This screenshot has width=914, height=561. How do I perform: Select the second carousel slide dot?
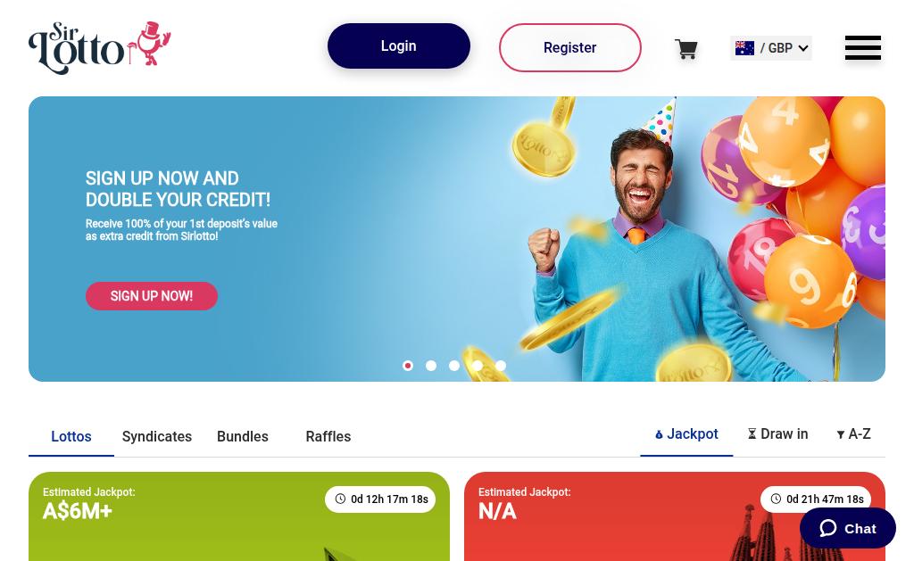(431, 366)
